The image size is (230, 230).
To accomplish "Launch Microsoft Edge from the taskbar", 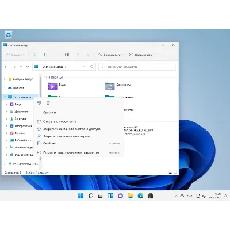I will coord(140,196).
